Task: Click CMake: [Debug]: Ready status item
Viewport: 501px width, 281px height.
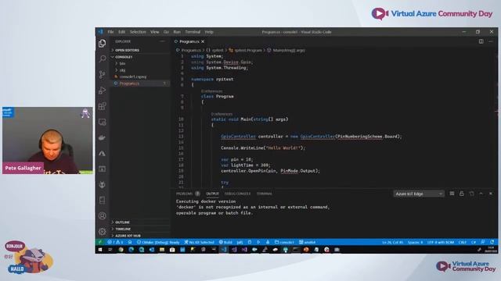Action: [x=158, y=242]
